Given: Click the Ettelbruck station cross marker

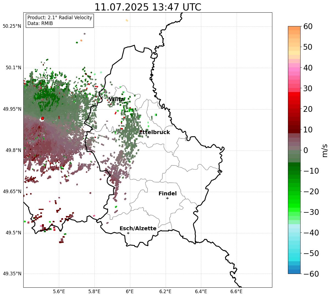Looking at the screenshot, I should (148, 137).
